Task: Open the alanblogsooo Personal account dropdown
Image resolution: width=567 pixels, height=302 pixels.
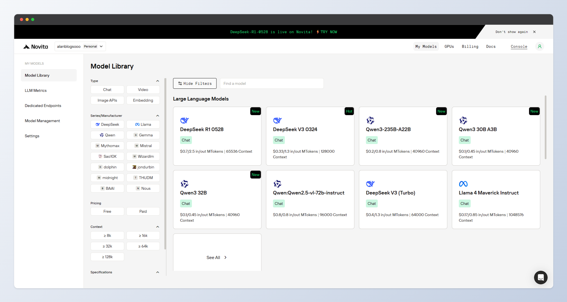Action: click(x=80, y=47)
